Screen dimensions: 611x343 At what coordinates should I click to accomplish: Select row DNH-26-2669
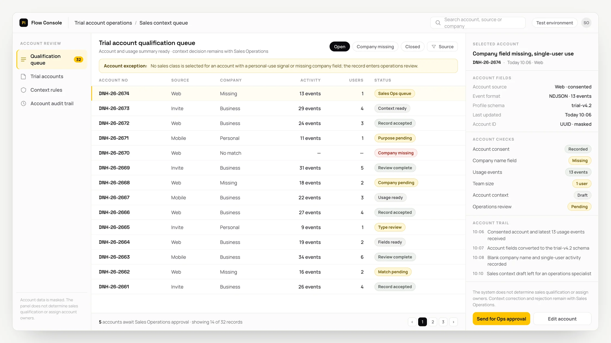pos(278,168)
